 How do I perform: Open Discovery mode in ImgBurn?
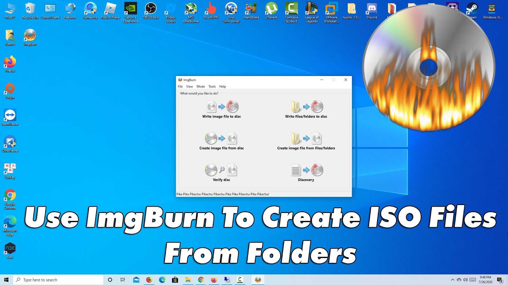tap(306, 173)
